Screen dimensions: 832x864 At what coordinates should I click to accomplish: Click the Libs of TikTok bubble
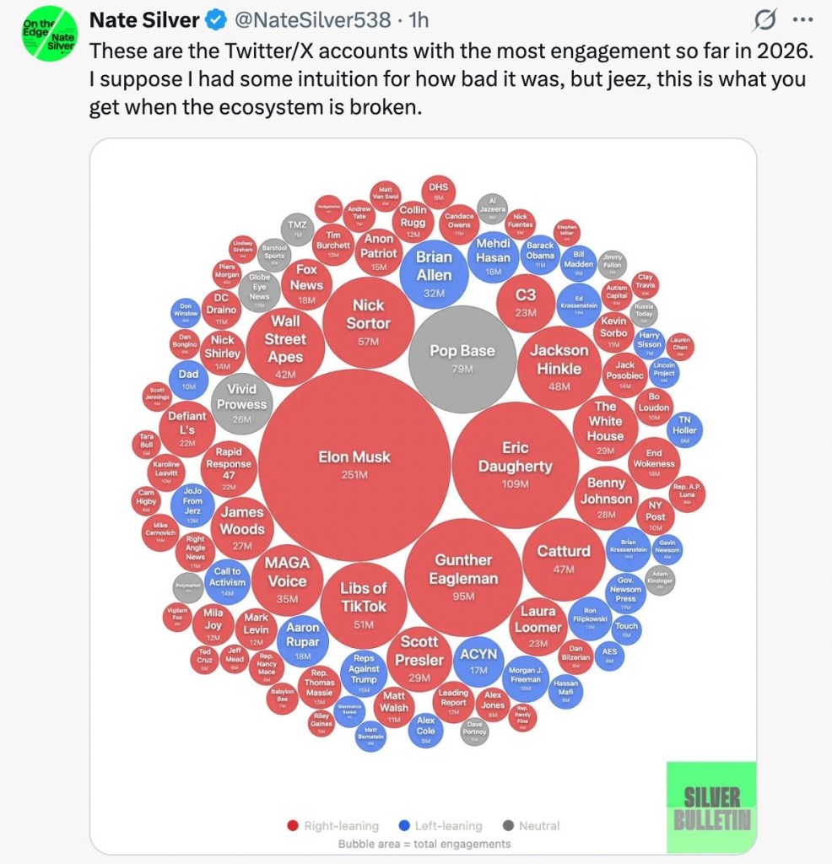364,605
